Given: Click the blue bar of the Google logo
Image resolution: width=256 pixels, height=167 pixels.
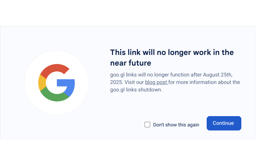Looking at the screenshot, I should pyautogui.click(x=66, y=83).
